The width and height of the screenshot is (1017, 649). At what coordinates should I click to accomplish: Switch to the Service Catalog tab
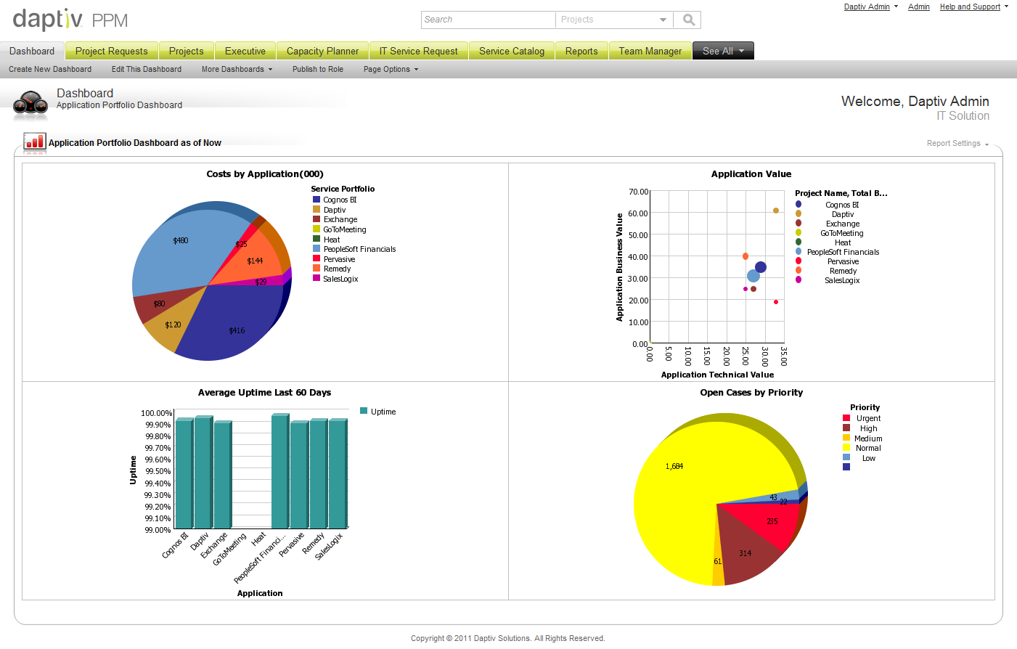(512, 51)
